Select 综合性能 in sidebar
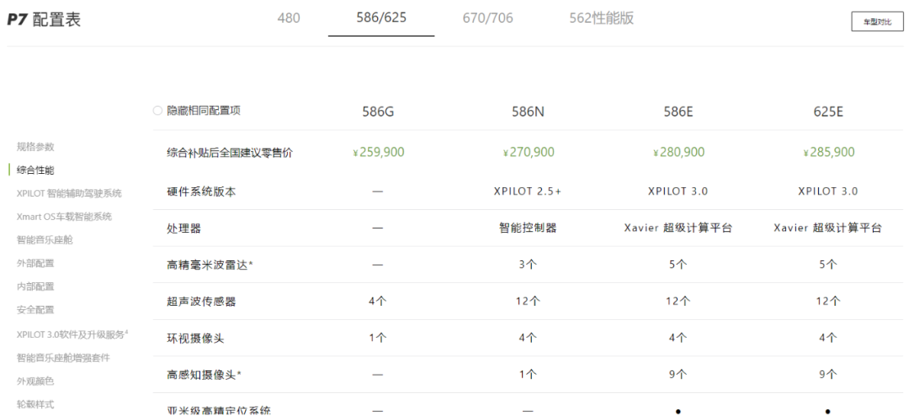Image resolution: width=909 pixels, height=420 pixels. (x=35, y=170)
